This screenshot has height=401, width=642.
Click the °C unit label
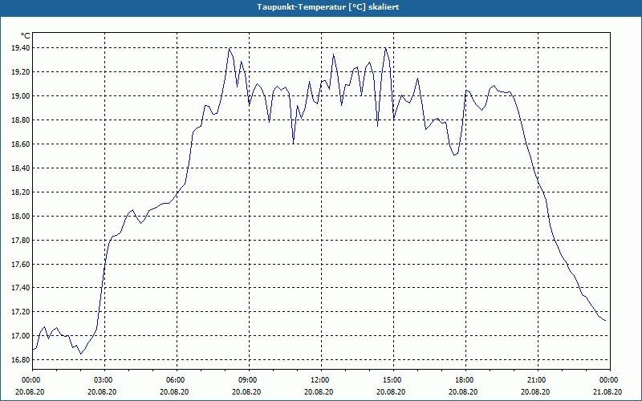pos(26,36)
